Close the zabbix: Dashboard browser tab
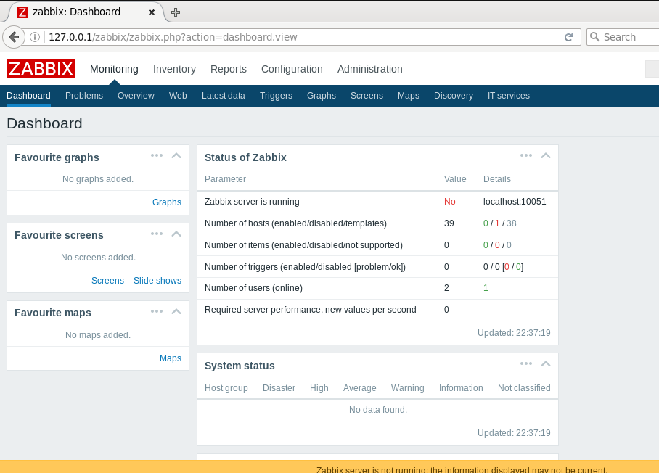 pos(152,12)
